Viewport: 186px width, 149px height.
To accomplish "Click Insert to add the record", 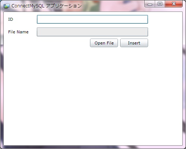I will (134, 43).
